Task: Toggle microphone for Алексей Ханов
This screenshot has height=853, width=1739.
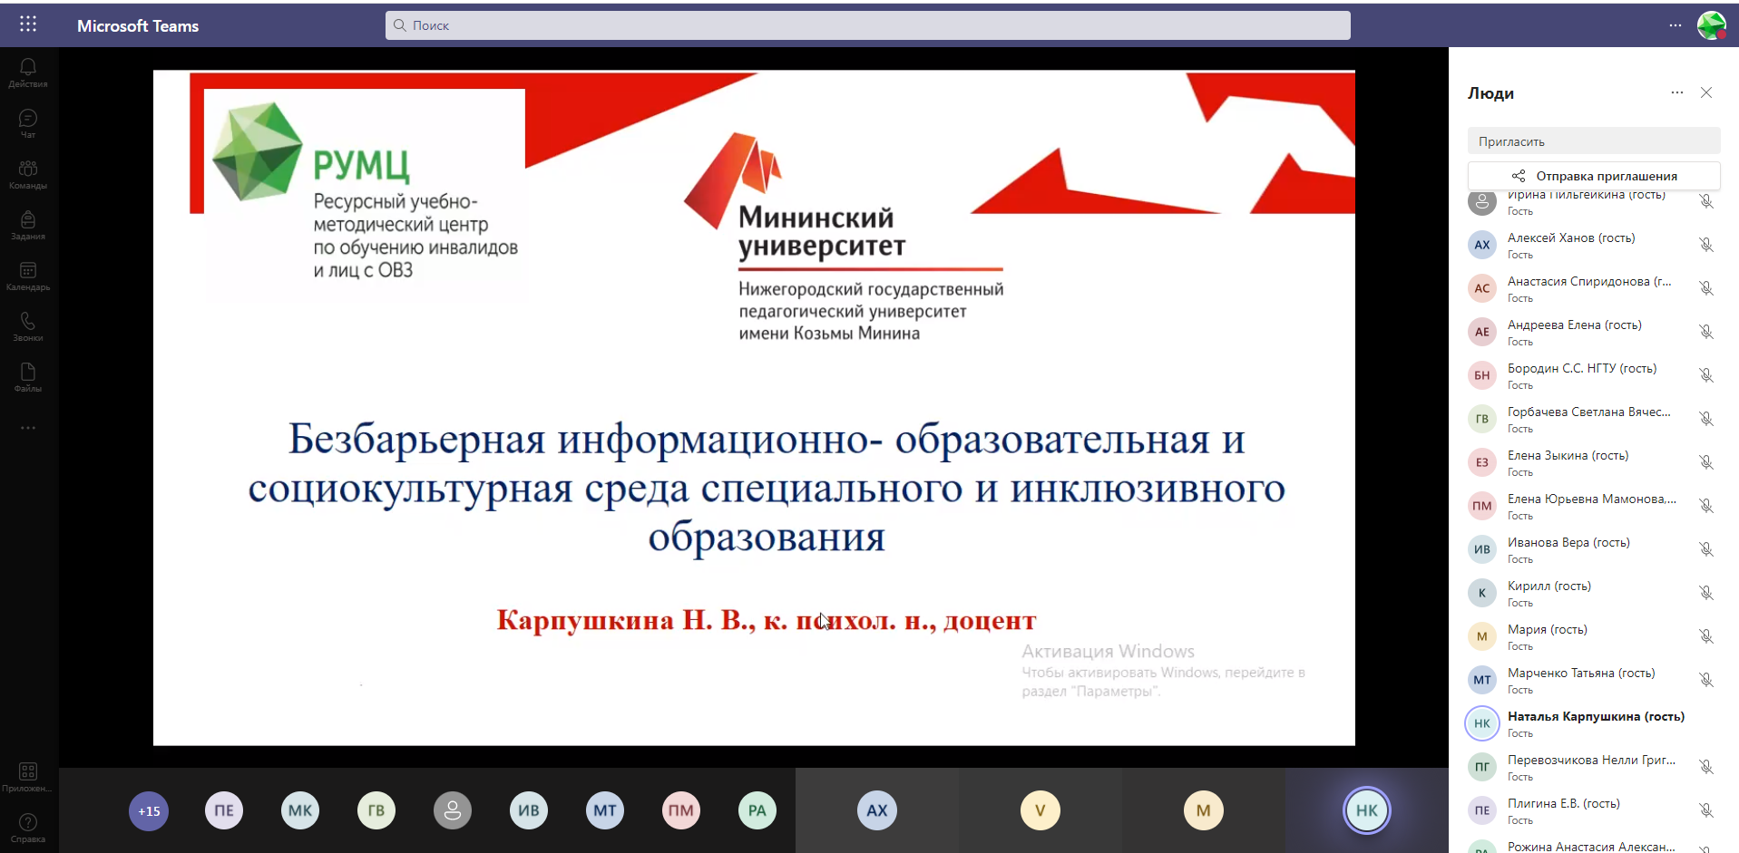Action: (1705, 245)
